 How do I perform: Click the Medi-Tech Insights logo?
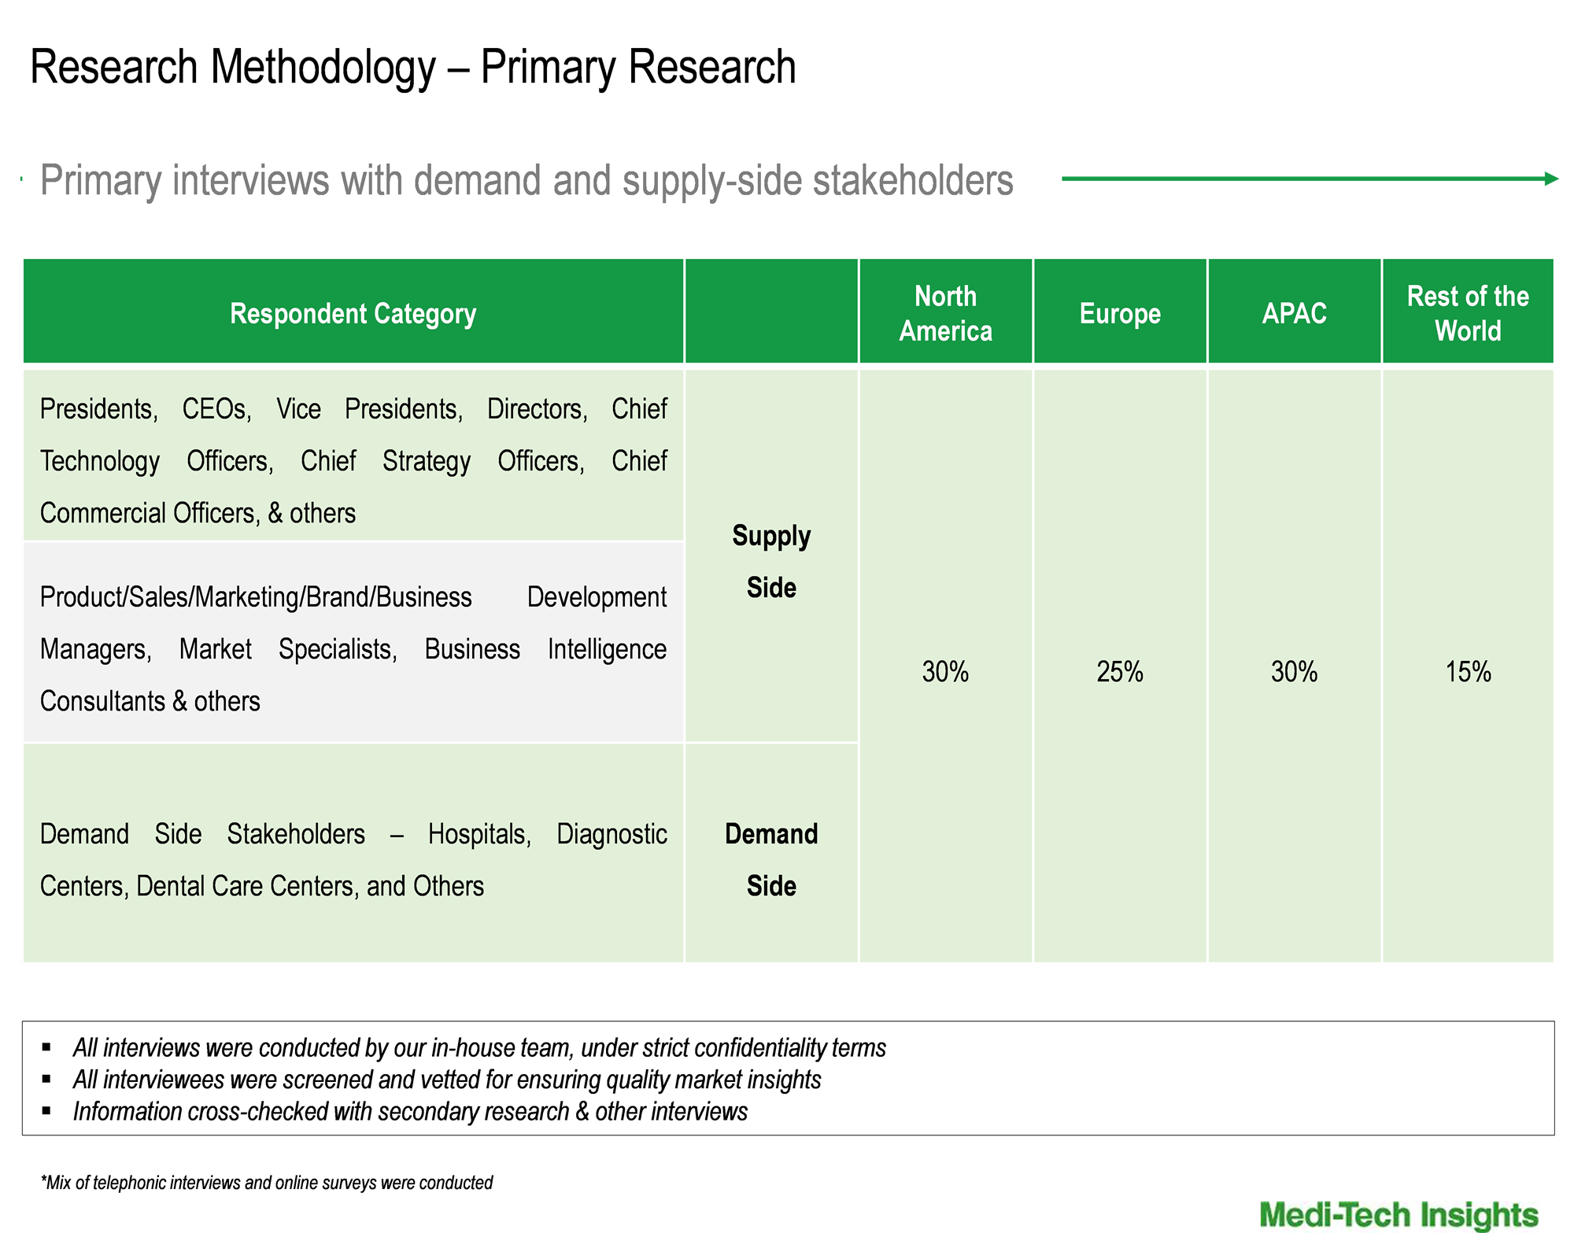point(1398,1215)
